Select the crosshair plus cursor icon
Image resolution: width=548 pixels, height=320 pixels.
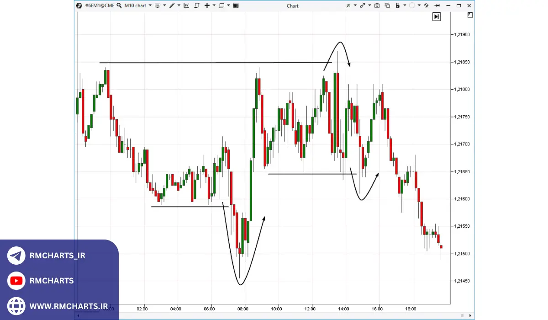coord(207,5)
